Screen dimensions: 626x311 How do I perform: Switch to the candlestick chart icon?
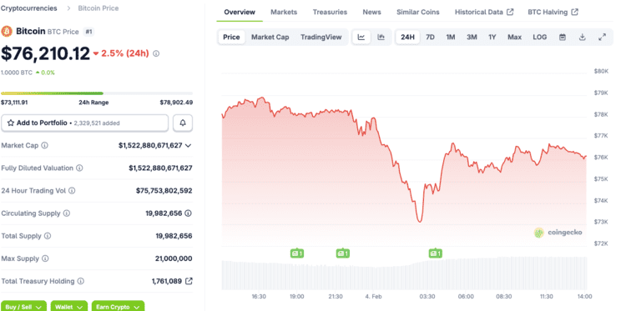(381, 37)
